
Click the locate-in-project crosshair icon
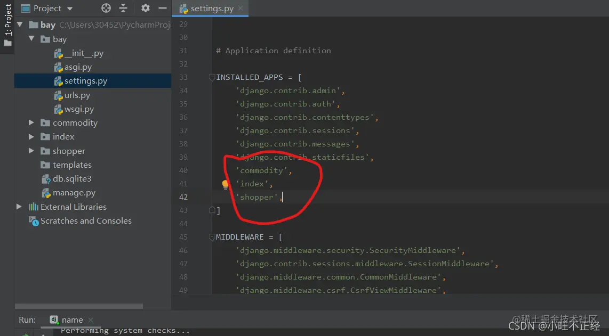tap(106, 8)
